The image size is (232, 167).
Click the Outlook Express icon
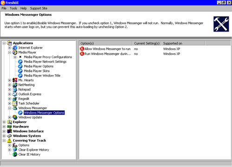[x=15, y=94]
